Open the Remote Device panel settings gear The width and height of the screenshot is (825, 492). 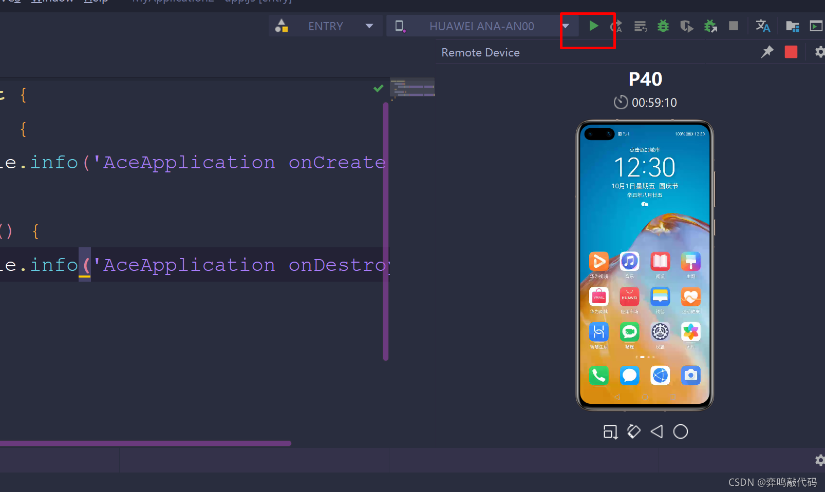[820, 52]
